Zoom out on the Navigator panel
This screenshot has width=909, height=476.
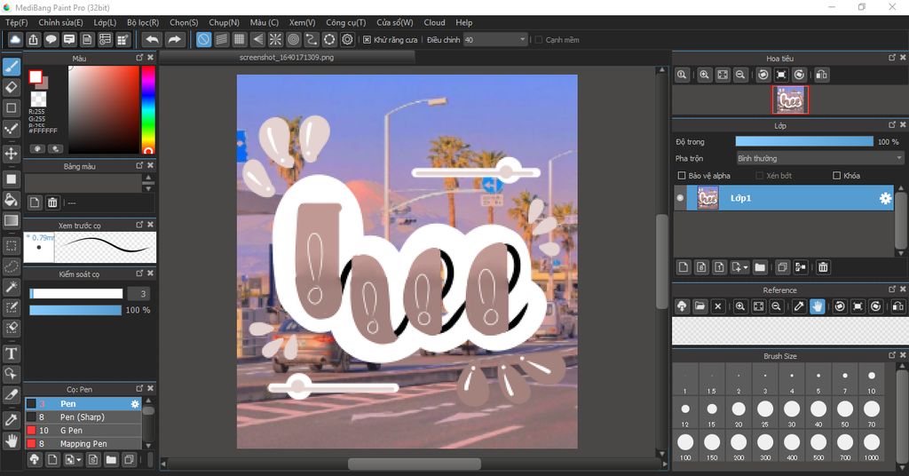pyautogui.click(x=740, y=75)
